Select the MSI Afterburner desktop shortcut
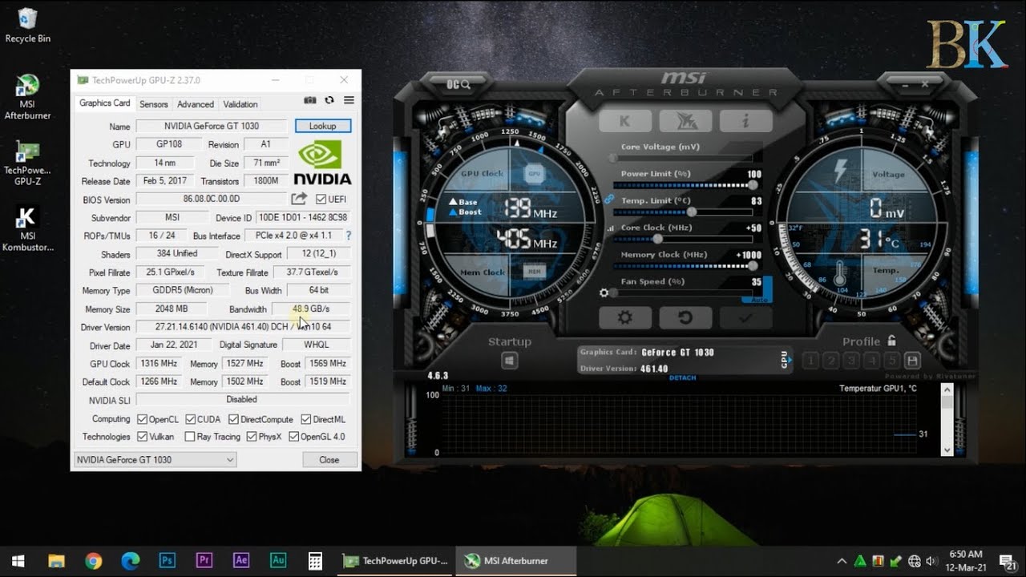 tap(28, 97)
